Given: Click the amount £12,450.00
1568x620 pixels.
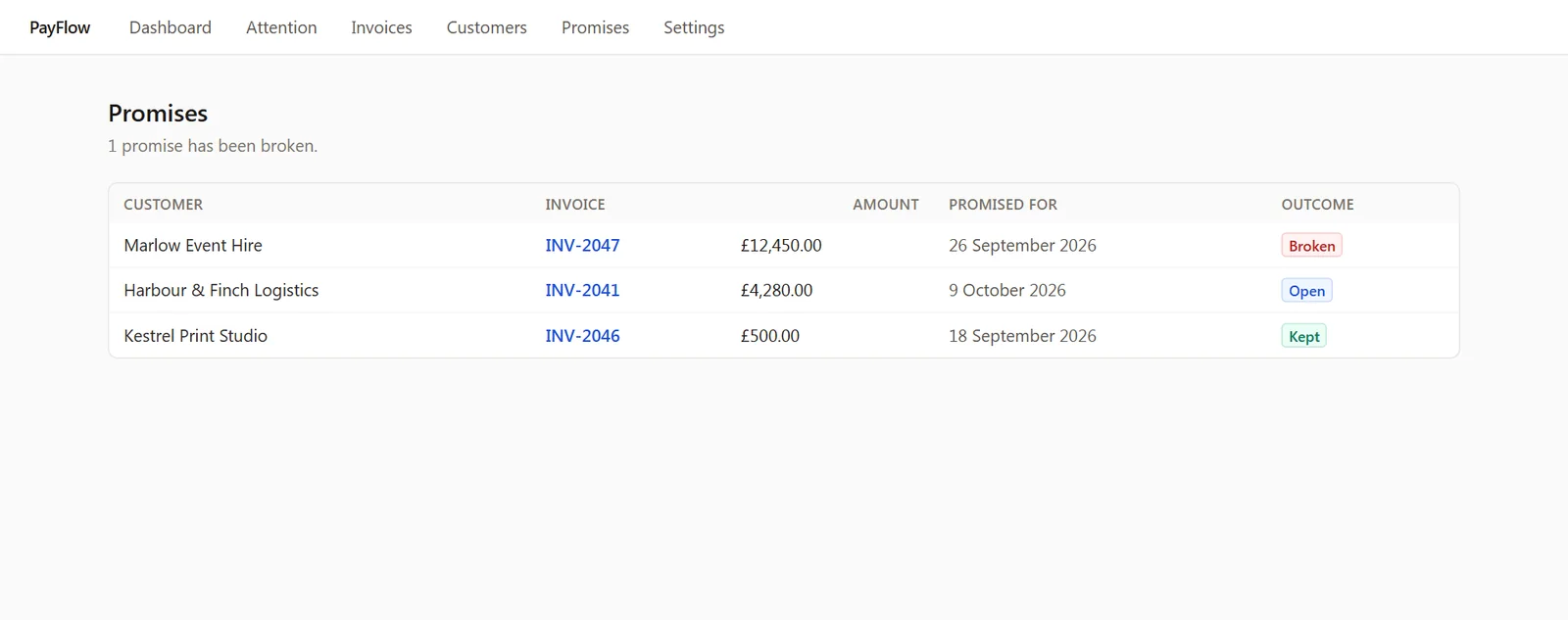Looking at the screenshot, I should click(x=781, y=245).
